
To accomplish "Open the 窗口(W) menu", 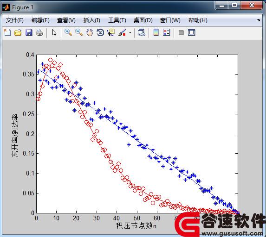I will (170, 20).
